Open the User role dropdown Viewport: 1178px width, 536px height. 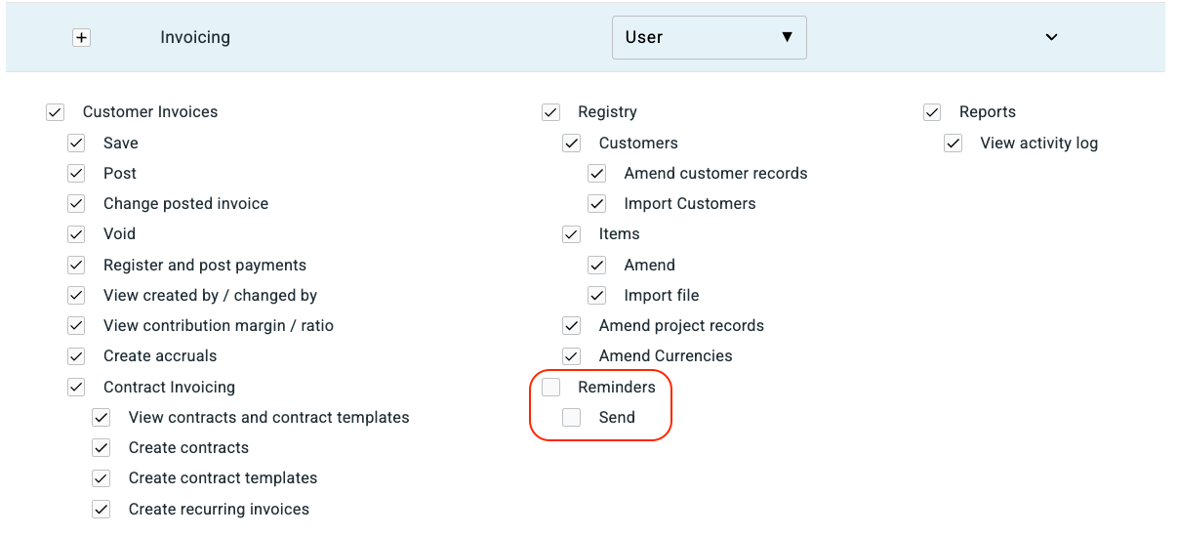[709, 38]
